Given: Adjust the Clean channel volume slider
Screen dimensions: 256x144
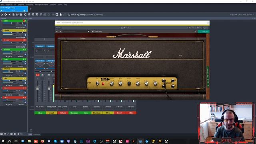Looking at the screenshot, I should (12, 23).
